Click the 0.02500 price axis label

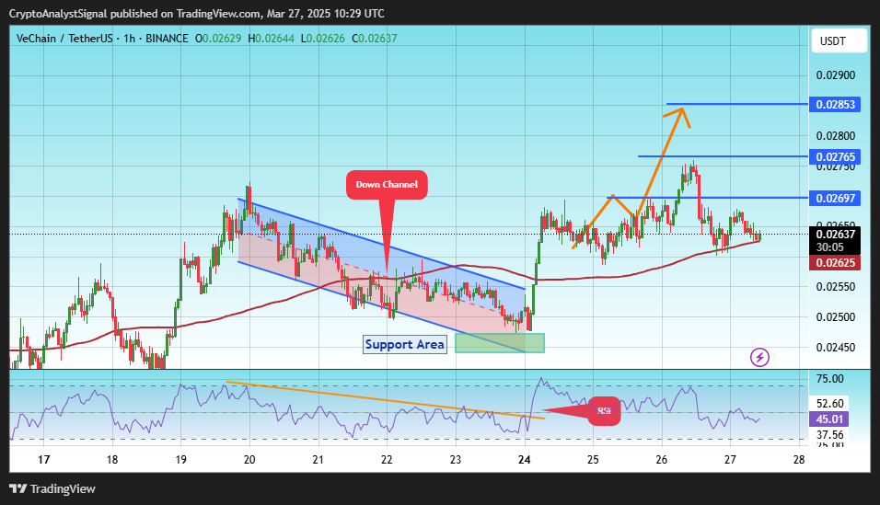tap(836, 317)
